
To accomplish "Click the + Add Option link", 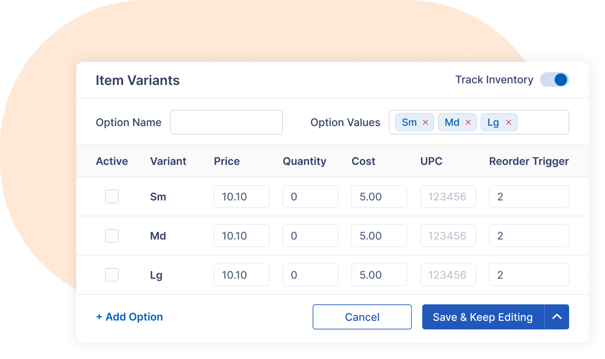I will (130, 317).
